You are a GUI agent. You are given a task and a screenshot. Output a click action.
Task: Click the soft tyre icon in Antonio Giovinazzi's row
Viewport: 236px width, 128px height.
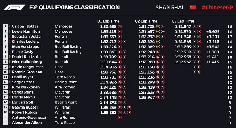point(120,118)
